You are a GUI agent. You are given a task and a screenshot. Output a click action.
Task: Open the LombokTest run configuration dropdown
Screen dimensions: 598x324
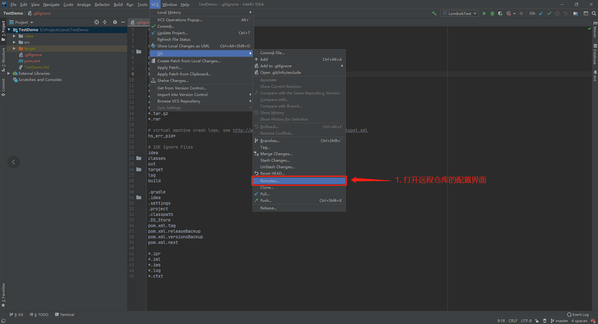pyautogui.click(x=460, y=13)
